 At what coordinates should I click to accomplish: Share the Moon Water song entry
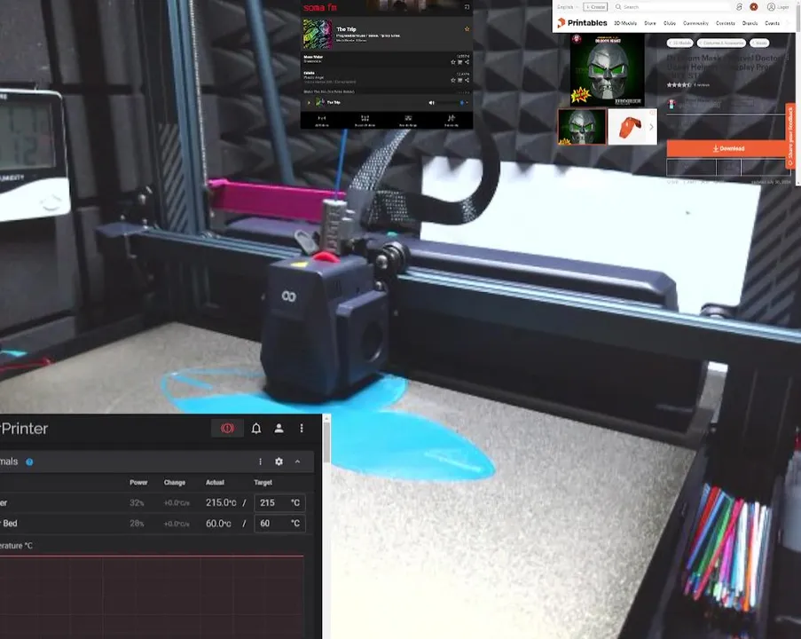(x=467, y=62)
